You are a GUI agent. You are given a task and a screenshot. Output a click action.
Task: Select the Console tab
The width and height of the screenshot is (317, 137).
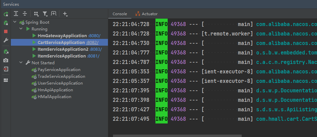point(119,14)
